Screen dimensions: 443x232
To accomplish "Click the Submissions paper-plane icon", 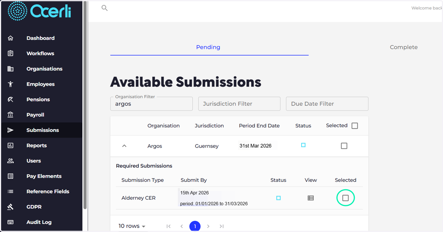I will [x=10, y=130].
